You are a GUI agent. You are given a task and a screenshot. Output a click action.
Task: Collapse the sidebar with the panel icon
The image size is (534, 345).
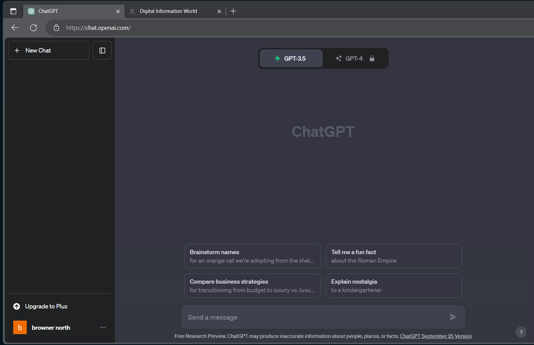(x=102, y=50)
